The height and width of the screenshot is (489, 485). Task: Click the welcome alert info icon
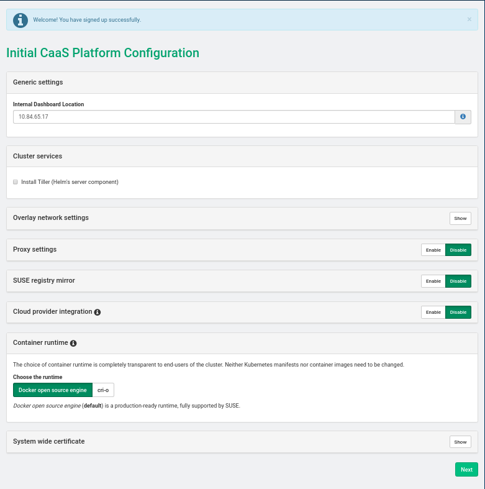tap(20, 20)
